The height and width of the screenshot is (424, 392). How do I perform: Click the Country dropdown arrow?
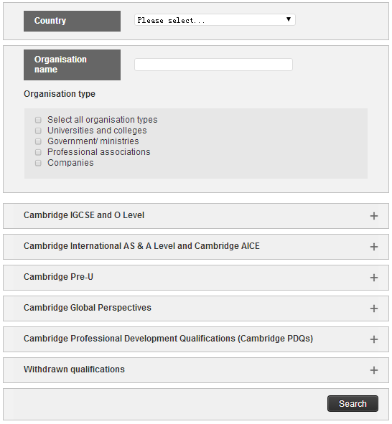[x=289, y=19]
